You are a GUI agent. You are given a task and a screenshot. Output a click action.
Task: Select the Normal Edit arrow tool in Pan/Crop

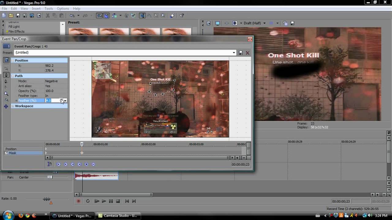6,69
